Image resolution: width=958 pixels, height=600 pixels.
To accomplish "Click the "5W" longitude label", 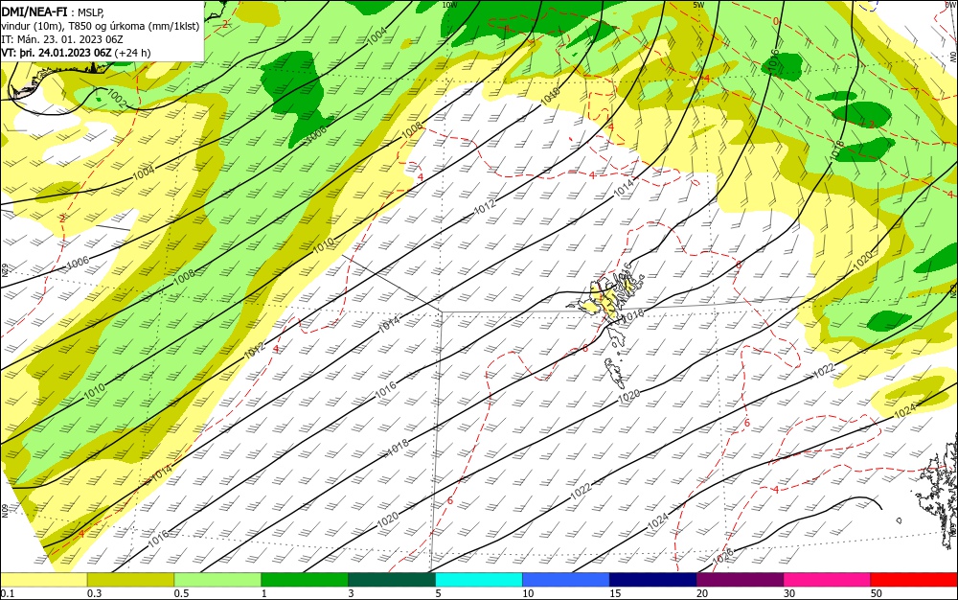I will 699,4.
